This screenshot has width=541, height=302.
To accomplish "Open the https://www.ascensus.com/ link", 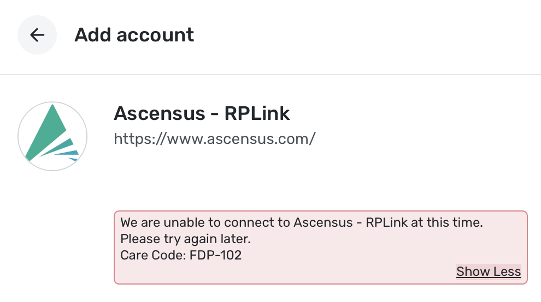I will (x=214, y=138).
